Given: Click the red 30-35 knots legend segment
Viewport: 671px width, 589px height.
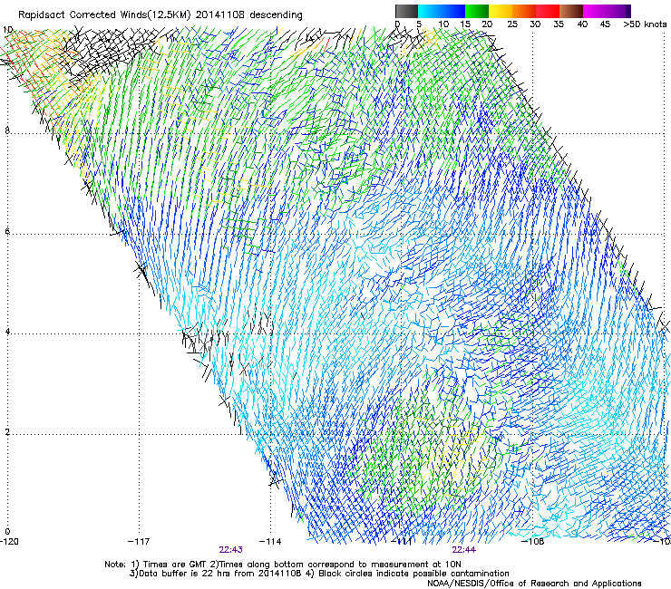Looking at the screenshot, I should click(548, 11).
